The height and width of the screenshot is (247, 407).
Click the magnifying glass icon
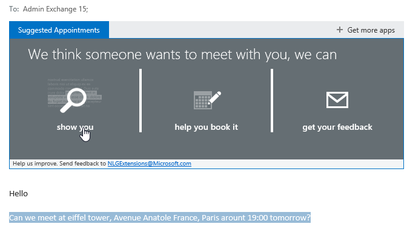pos(74,98)
